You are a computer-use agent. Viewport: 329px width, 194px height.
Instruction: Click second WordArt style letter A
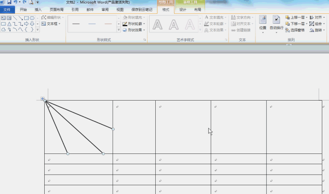coord(174,24)
